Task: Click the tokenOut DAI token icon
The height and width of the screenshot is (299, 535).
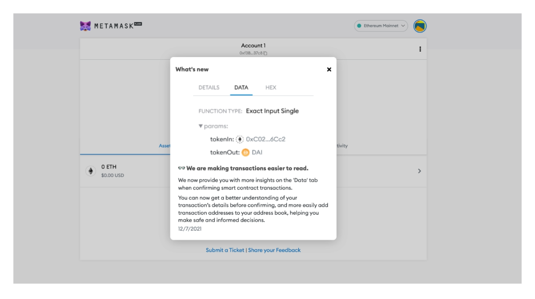Action: (x=246, y=153)
